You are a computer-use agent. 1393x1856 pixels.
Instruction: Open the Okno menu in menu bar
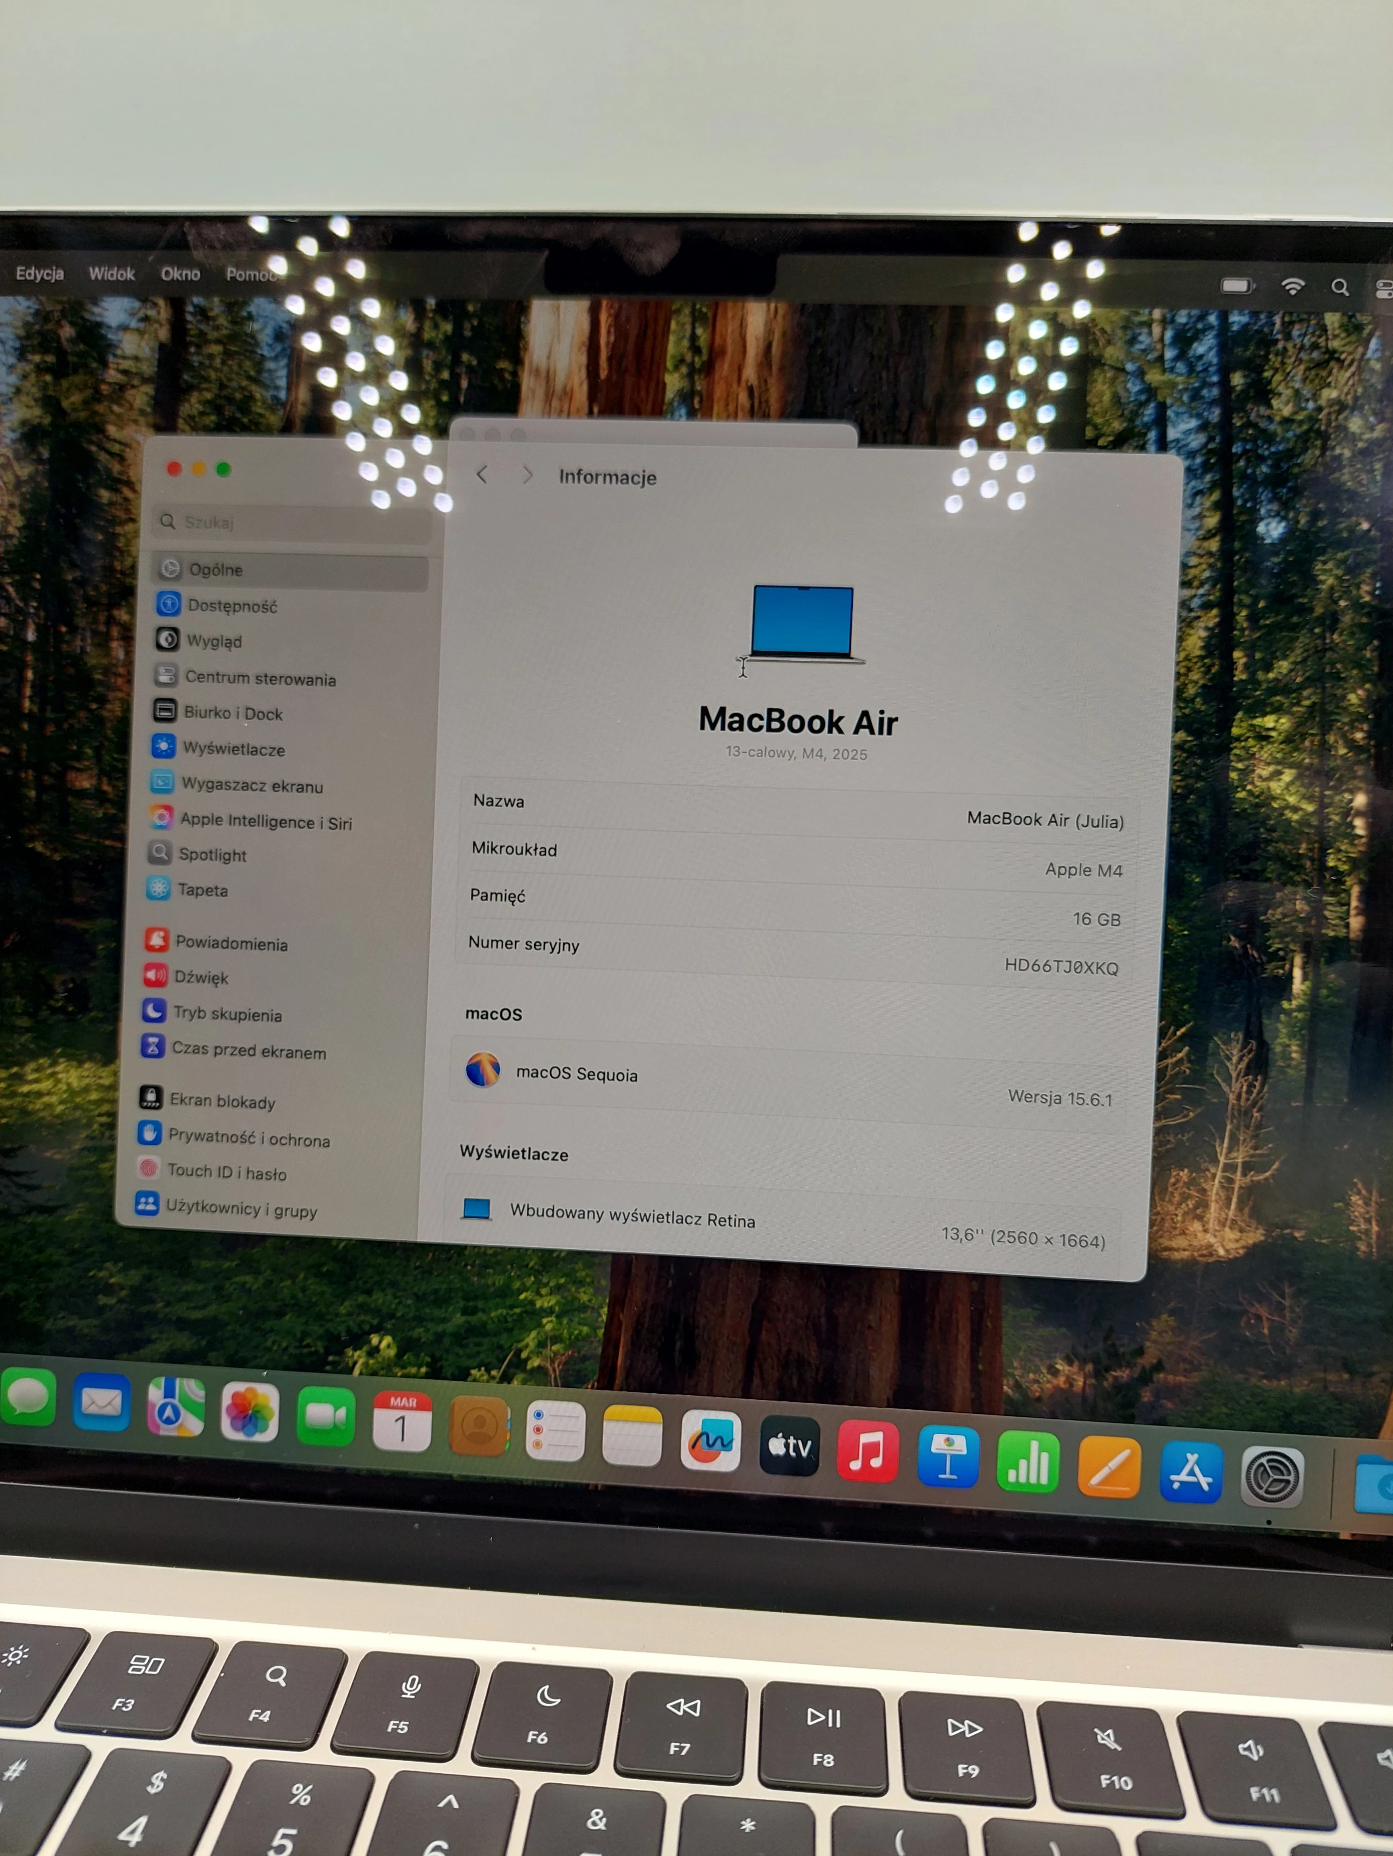[181, 274]
